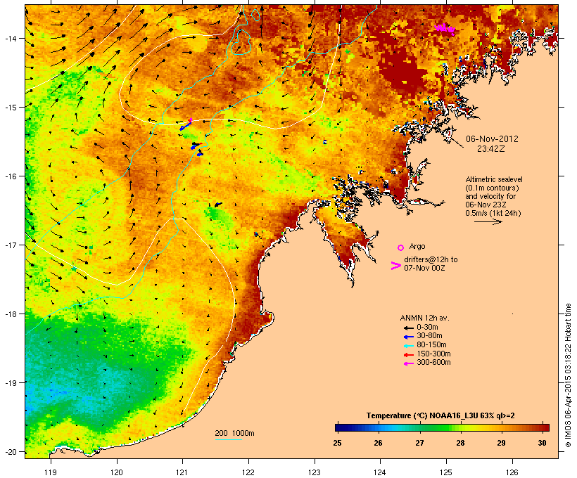Click the magenta drifter cluster near 125°E
The height and width of the screenshot is (478, 577).
tap(445, 29)
